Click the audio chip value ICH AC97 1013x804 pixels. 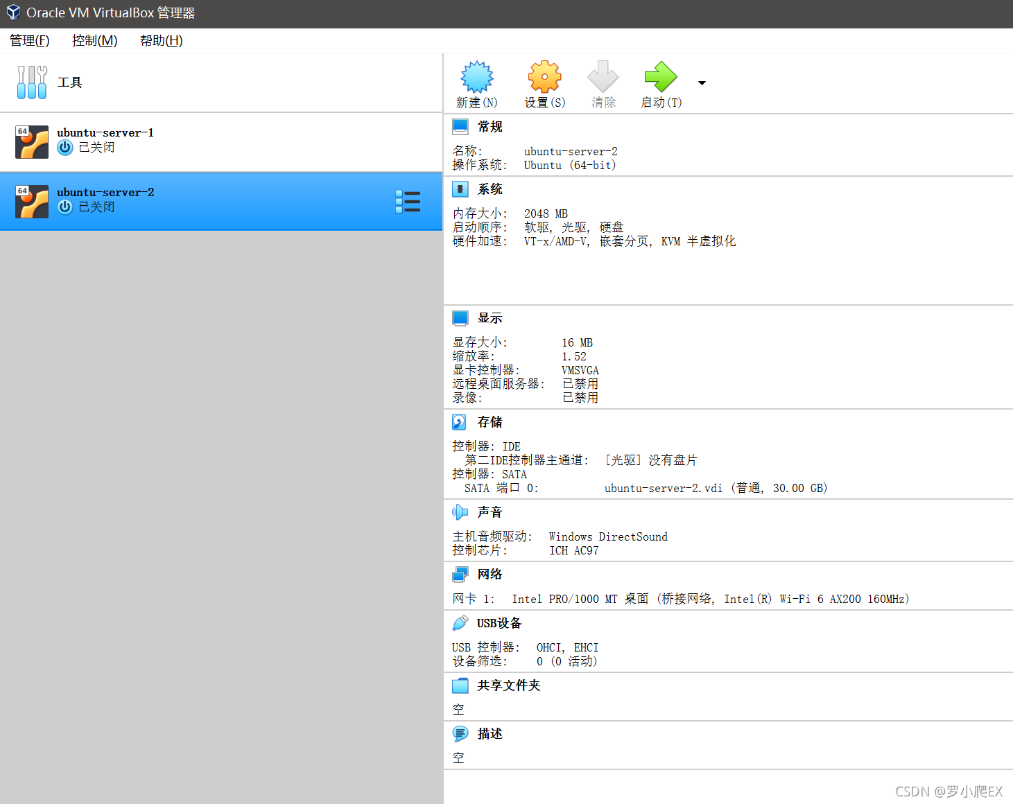click(574, 551)
